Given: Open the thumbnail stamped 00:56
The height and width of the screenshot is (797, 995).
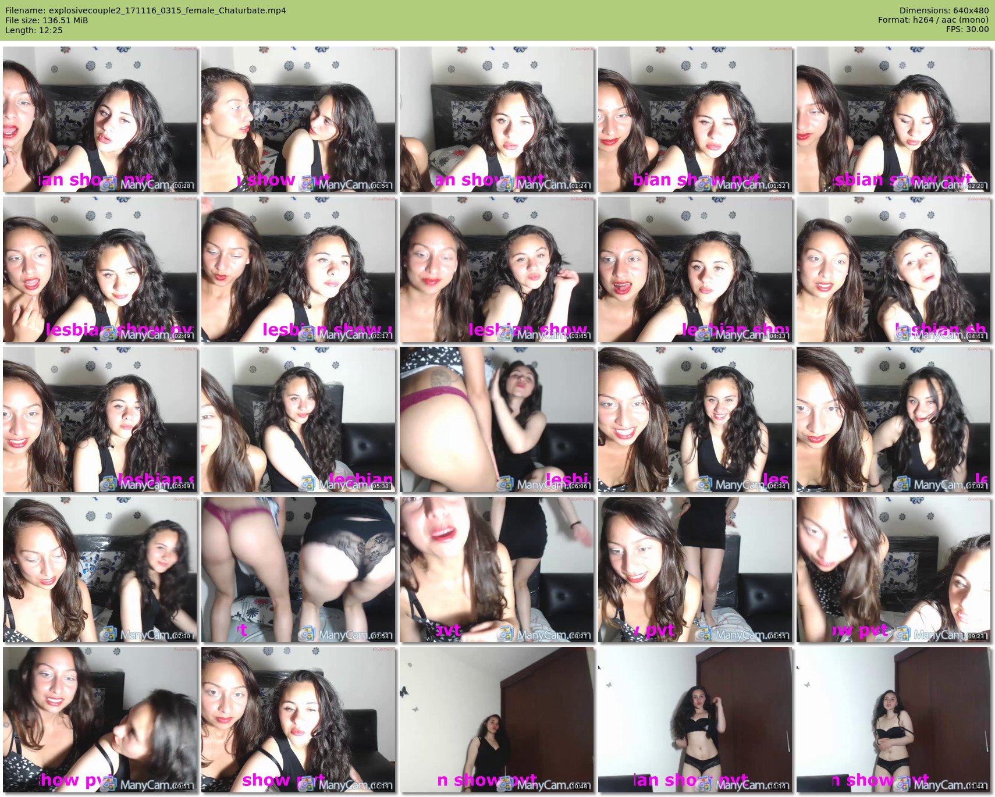Looking at the screenshot, I should tap(298, 119).
